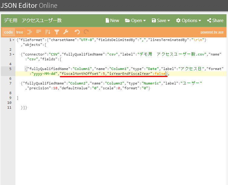Place cursor on the fiscalMonthOffset text
Screen dimensions: 228x185
pos(80,74)
